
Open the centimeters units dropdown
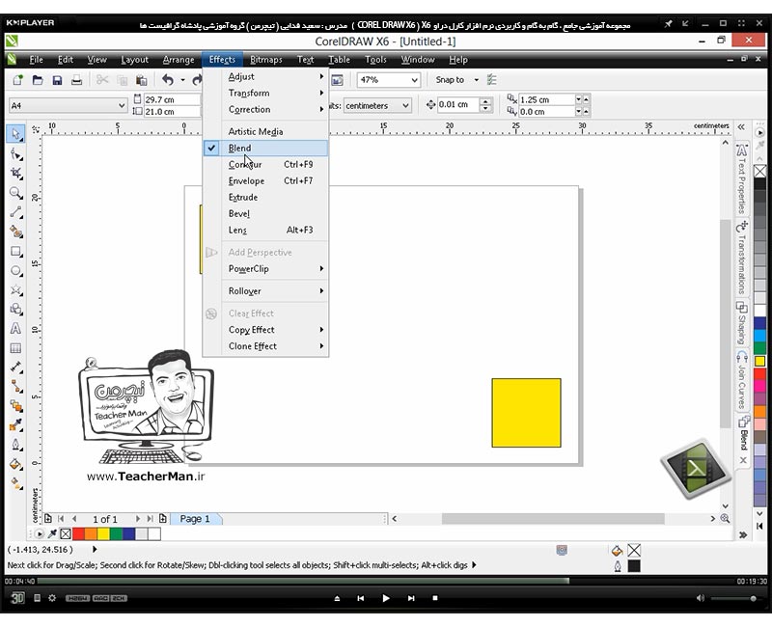[405, 105]
